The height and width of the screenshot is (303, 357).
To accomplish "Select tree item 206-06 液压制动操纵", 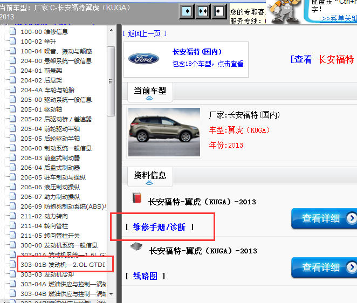I will click(x=50, y=187).
